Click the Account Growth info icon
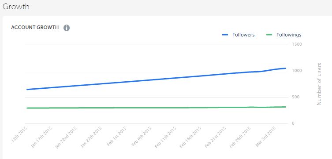332x159 pixels. click(x=67, y=28)
